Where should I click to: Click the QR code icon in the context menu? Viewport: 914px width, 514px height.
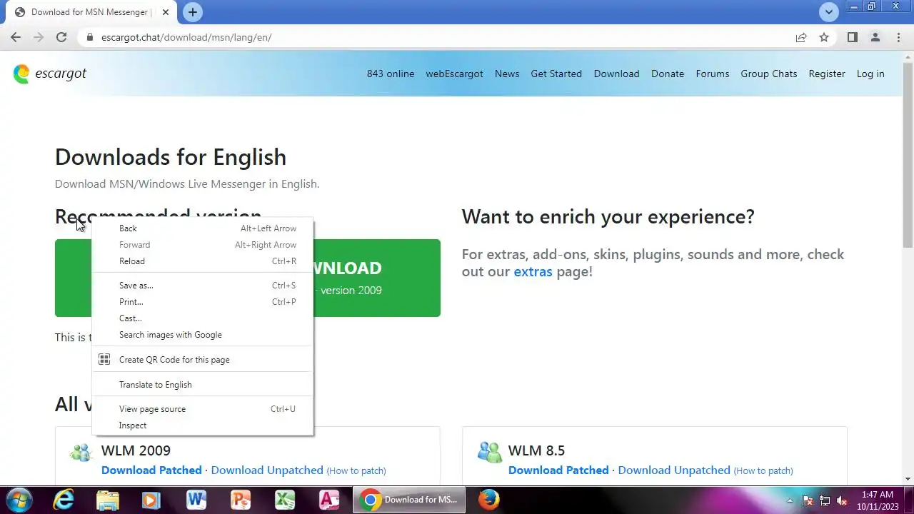104,359
